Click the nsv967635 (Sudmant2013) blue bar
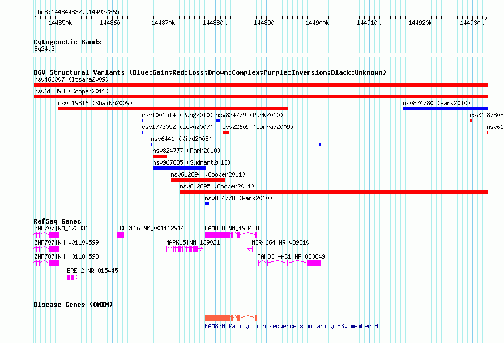This screenshot has width=504, height=343. pyautogui.click(x=180, y=168)
